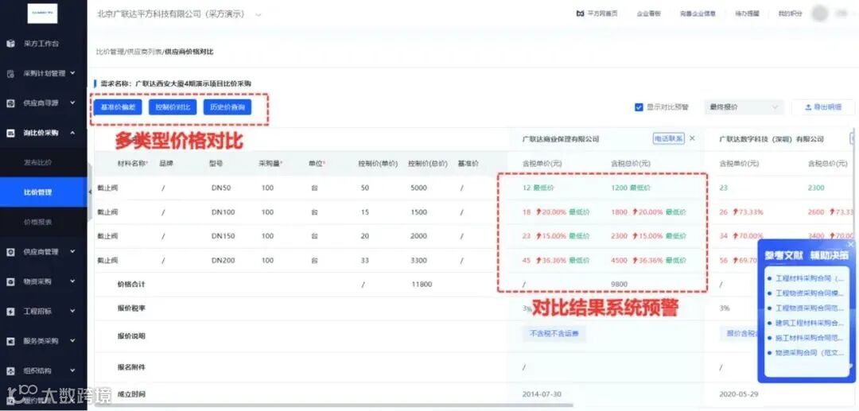Screen dimensions: 859x411
Task: Open 完善企业信息 in the top navigation
Action: coord(698,14)
